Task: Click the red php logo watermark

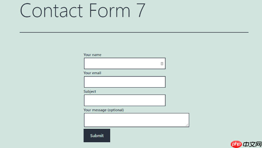Action: (236, 144)
